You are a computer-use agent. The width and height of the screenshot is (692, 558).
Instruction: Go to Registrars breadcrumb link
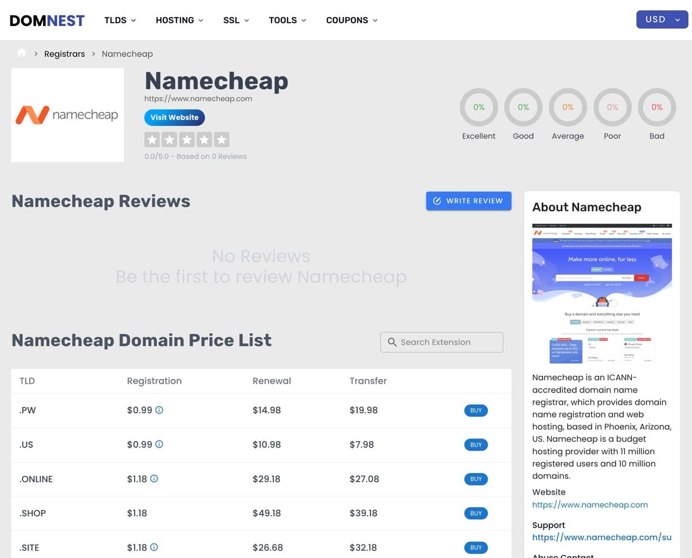[x=64, y=54]
